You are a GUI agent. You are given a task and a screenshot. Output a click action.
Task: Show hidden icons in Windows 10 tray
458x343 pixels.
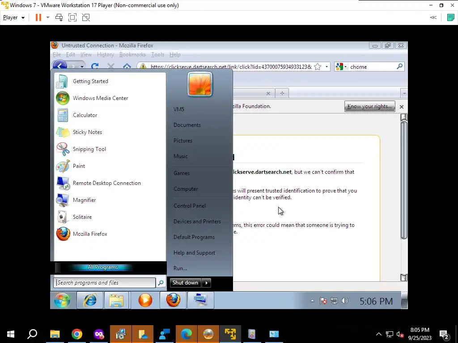coord(378,334)
